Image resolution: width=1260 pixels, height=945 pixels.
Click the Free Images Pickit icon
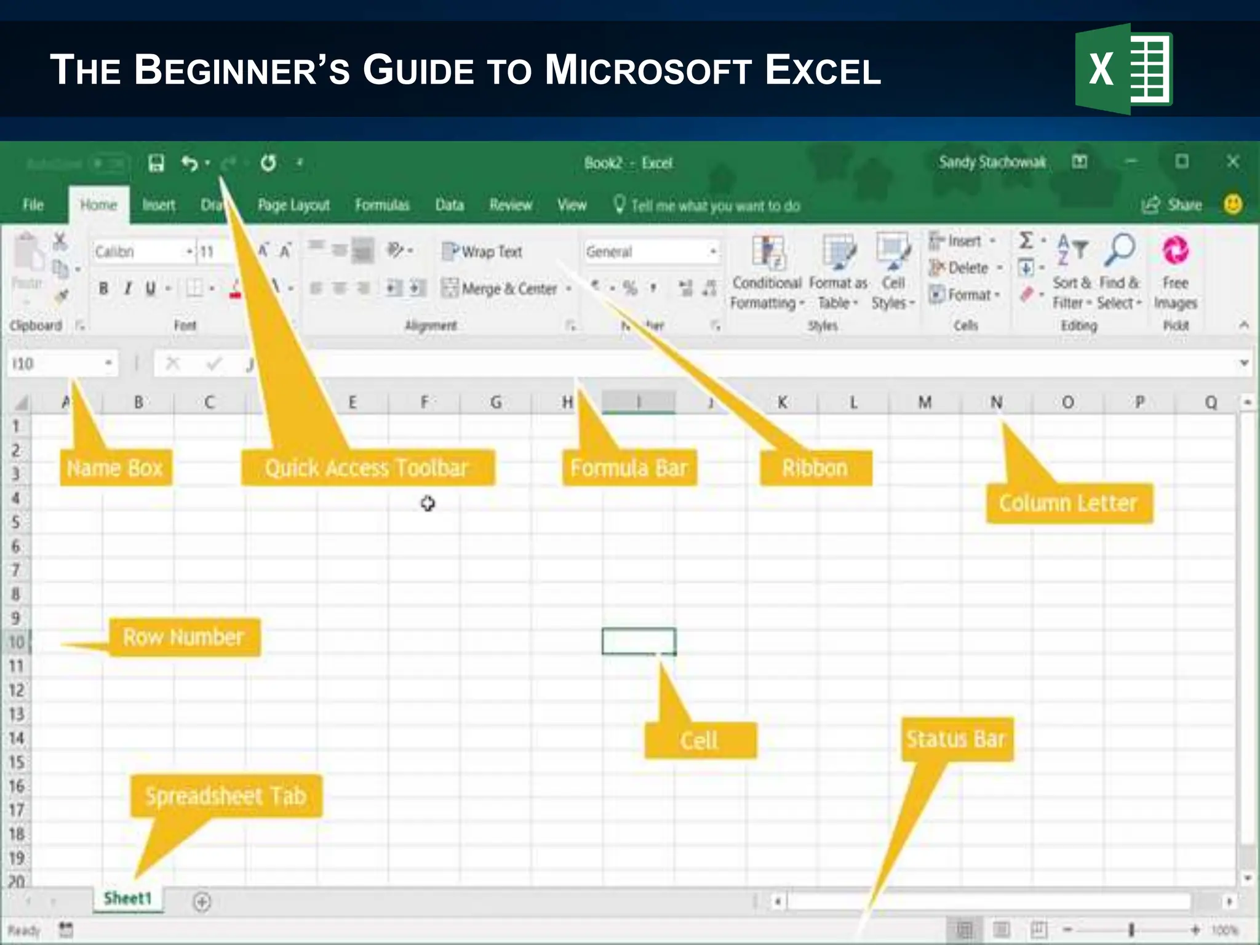pyautogui.click(x=1176, y=271)
